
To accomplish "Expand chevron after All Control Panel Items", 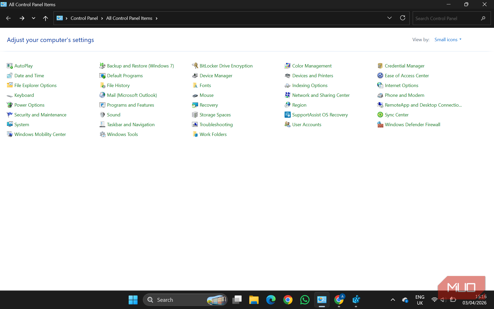I will [x=156, y=18].
